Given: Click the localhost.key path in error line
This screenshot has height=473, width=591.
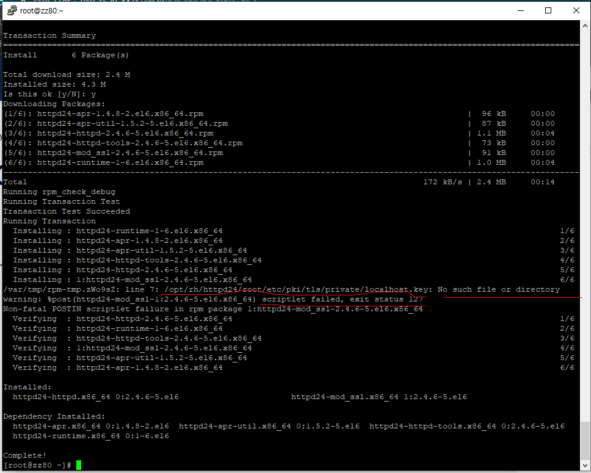Looking at the screenshot, I should tap(296, 290).
